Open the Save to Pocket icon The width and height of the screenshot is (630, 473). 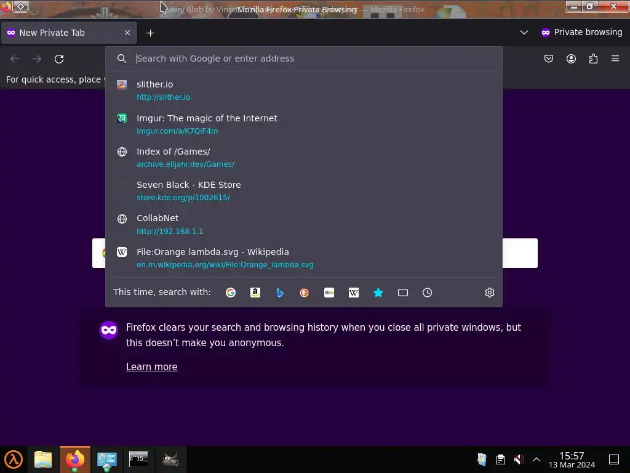click(548, 59)
